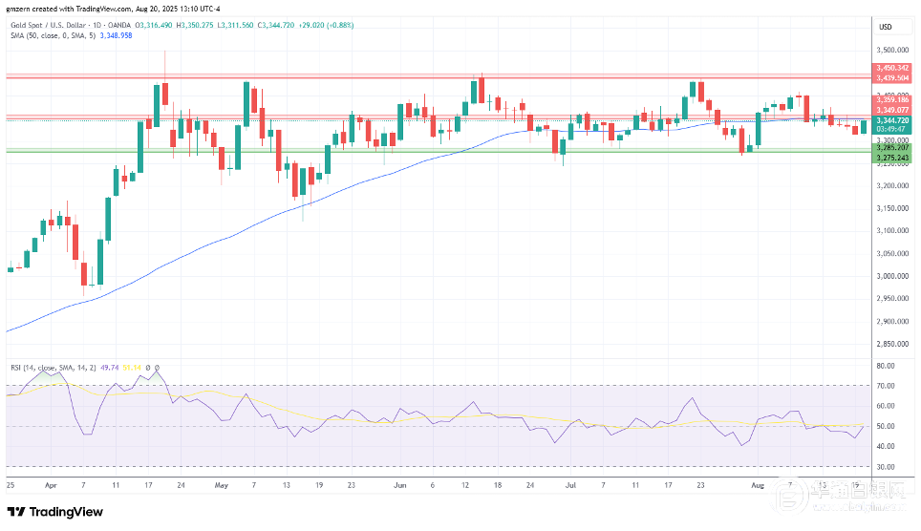Click the Aug label on the time axis
Image resolution: width=921 pixels, height=531 pixels.
[x=758, y=485]
